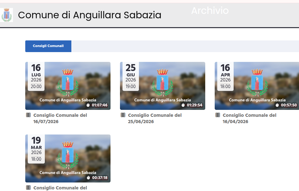Click film icon beside Consiglio Comunale del 16/04/2026
The height and width of the screenshot is (191, 299).
pyautogui.click(x=218, y=115)
